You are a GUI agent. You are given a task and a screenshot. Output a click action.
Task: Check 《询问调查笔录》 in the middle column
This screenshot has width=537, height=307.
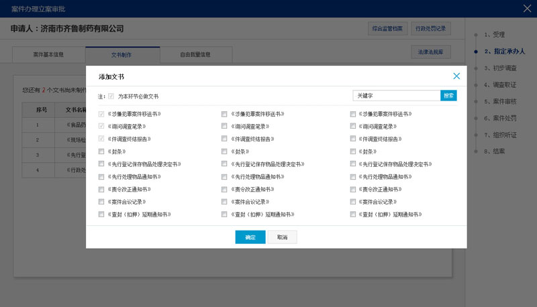[224, 126]
